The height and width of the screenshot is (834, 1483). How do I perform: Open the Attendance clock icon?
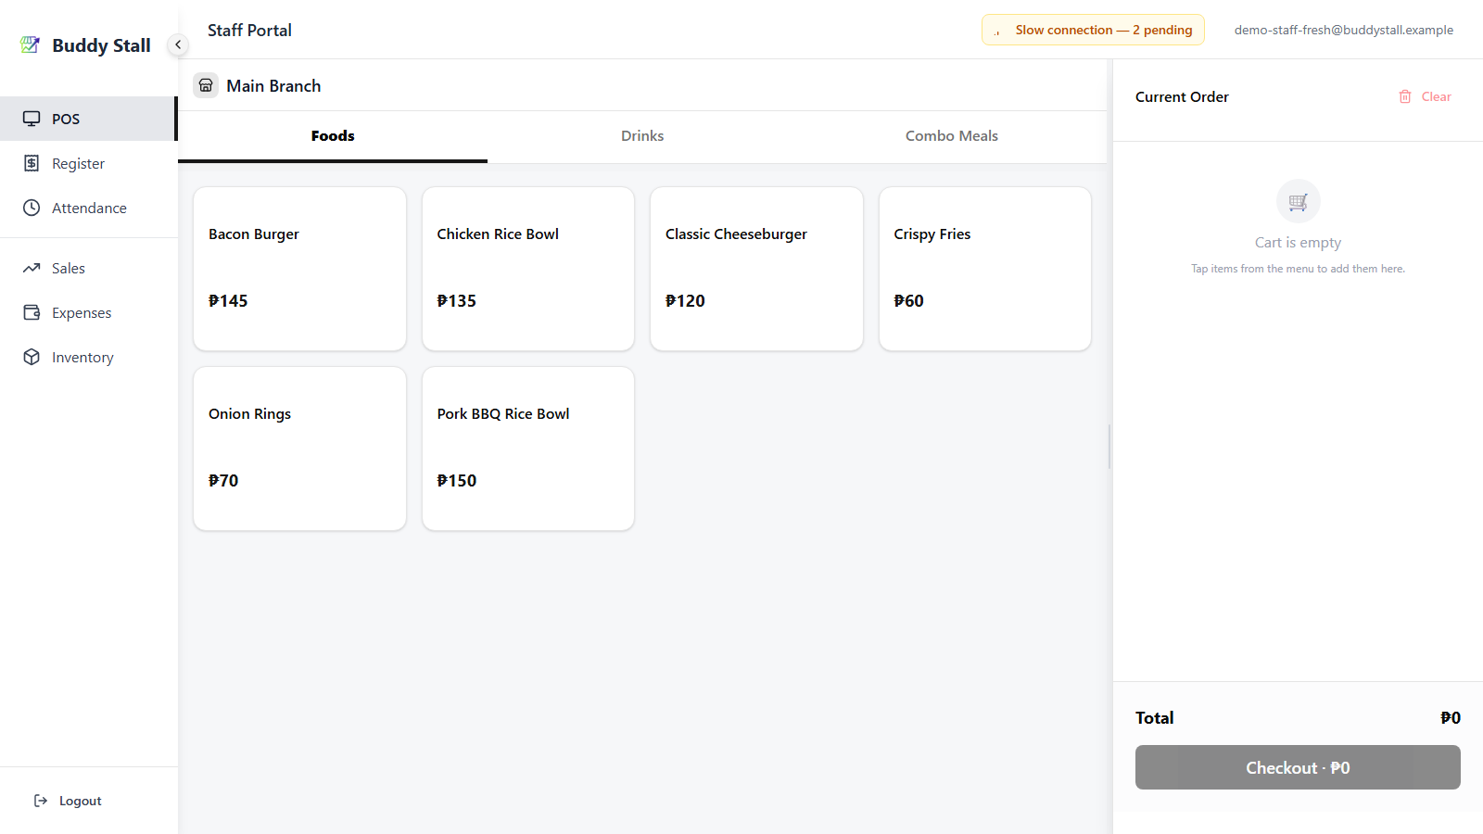[x=32, y=208]
